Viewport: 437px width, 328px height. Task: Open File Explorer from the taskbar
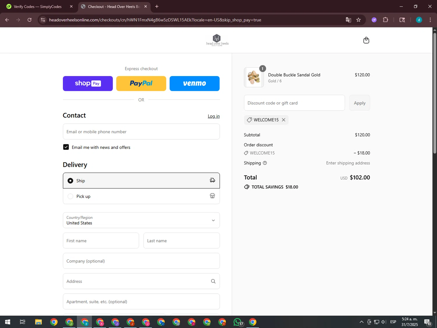click(x=38, y=322)
